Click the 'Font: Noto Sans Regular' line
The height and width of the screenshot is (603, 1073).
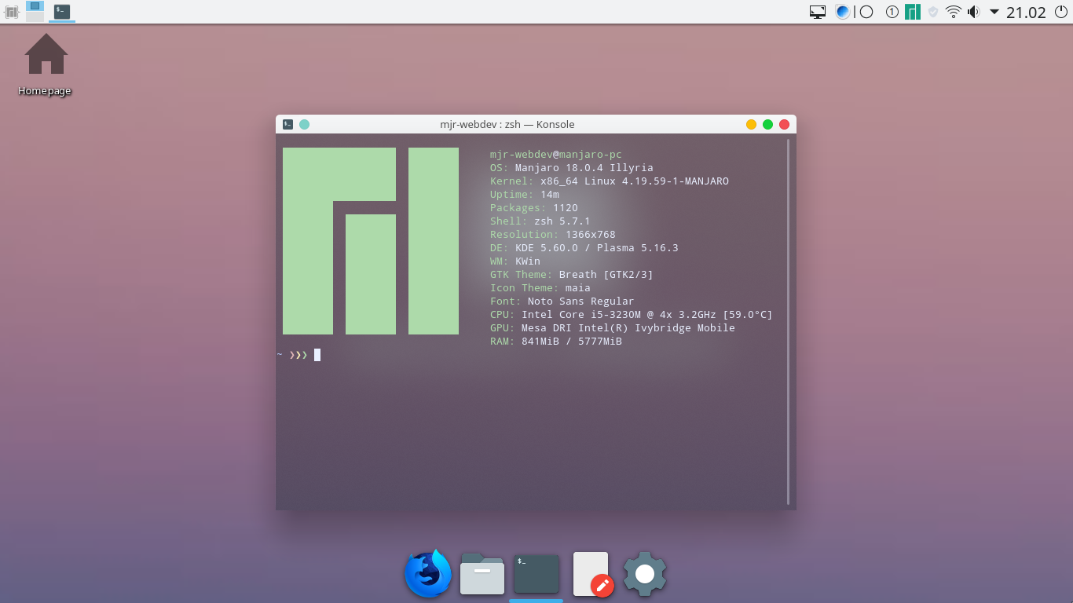[562, 301]
